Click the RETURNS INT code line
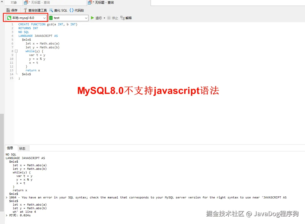The width and height of the screenshot is (305, 224). (28, 28)
